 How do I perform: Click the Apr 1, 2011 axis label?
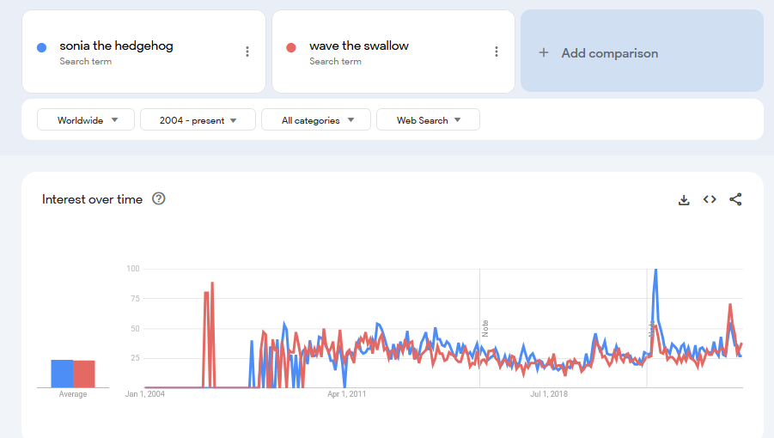point(346,394)
